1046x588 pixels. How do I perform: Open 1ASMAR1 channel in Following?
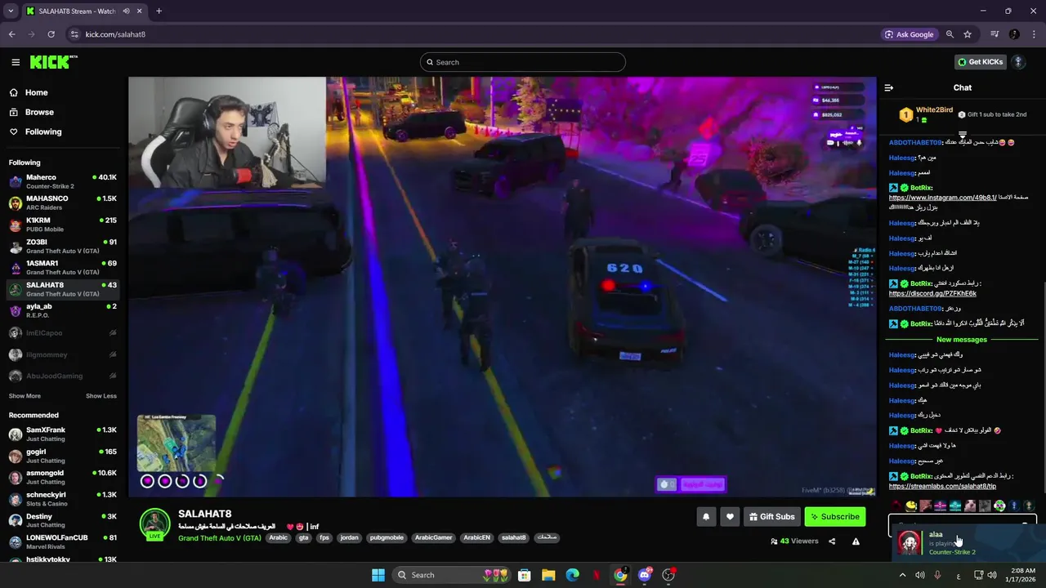pyautogui.click(x=62, y=268)
